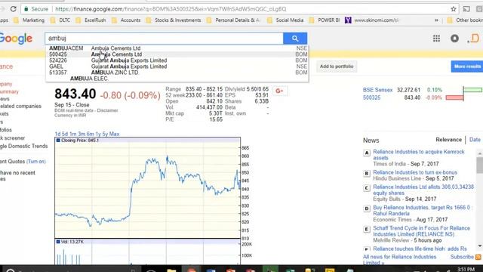Set chart range to Max
Viewport: 483px width, 272px height.
click(114, 134)
